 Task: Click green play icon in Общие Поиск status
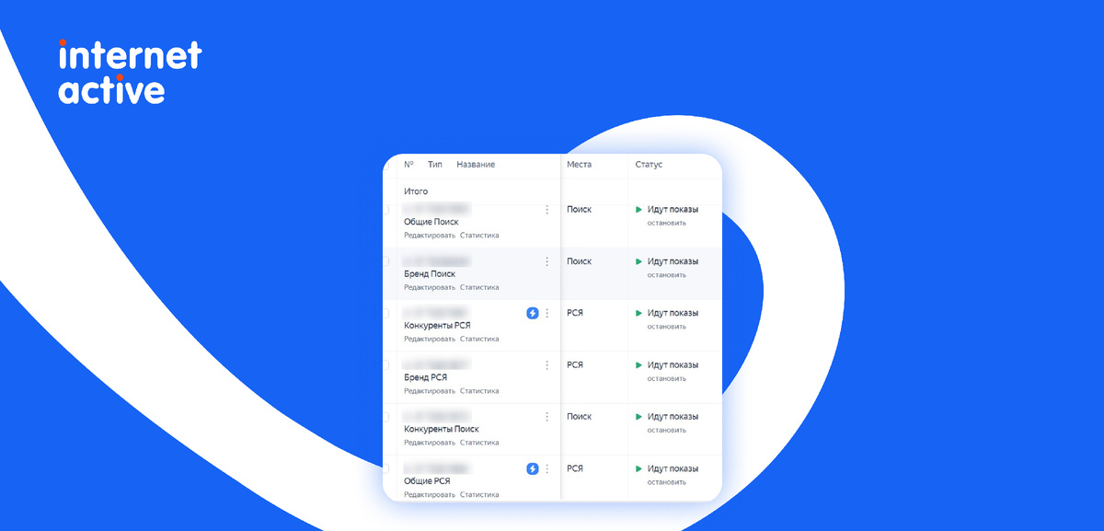click(638, 210)
